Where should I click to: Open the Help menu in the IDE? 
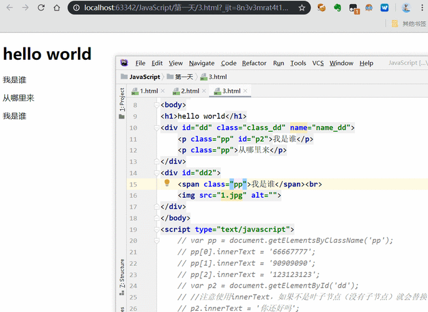[366, 63]
